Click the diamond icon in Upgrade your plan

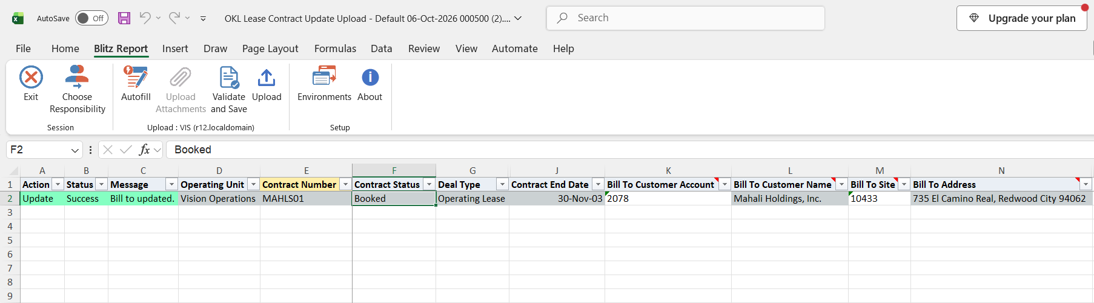click(974, 18)
